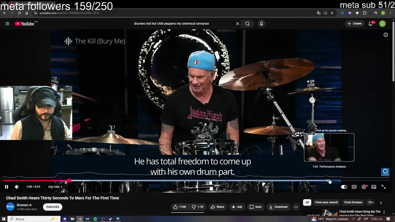The image size is (395, 222).
Task: Toggle closed captions
Action: 354,187
